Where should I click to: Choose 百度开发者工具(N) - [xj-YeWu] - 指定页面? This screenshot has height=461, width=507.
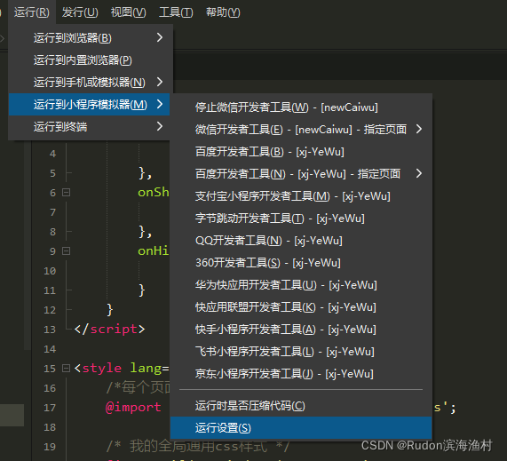[301, 174]
